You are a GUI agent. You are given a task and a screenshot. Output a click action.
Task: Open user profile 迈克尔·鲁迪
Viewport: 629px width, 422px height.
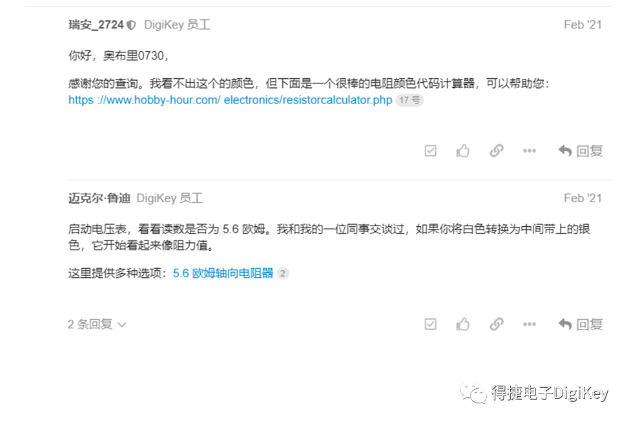tap(99, 198)
